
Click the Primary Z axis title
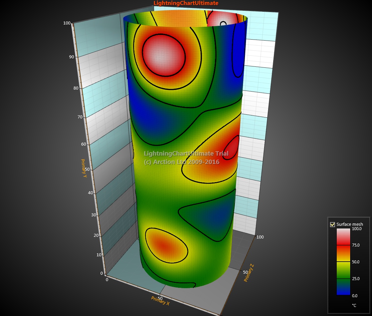(249, 273)
